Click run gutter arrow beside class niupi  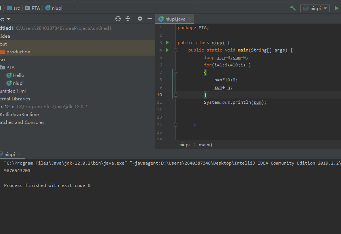[x=167, y=43]
